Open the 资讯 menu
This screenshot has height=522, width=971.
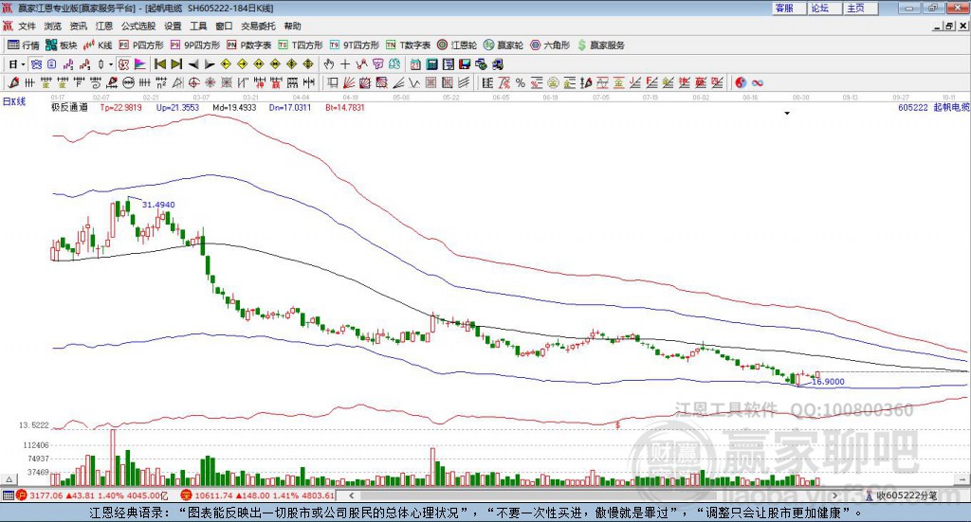click(x=78, y=26)
